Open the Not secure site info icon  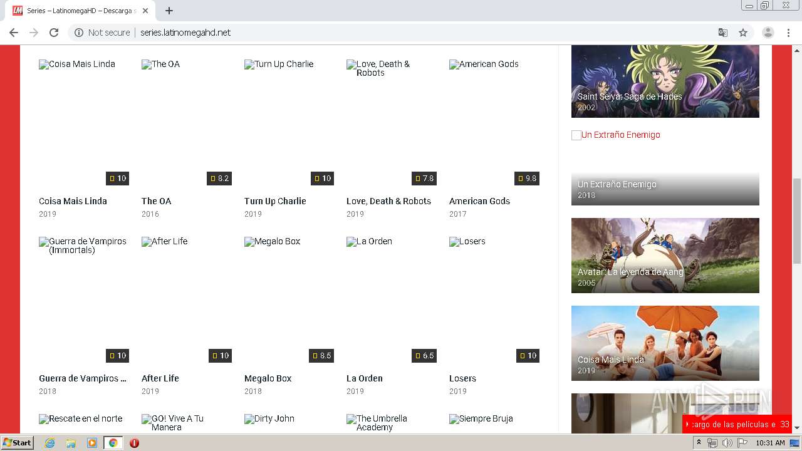point(79,33)
